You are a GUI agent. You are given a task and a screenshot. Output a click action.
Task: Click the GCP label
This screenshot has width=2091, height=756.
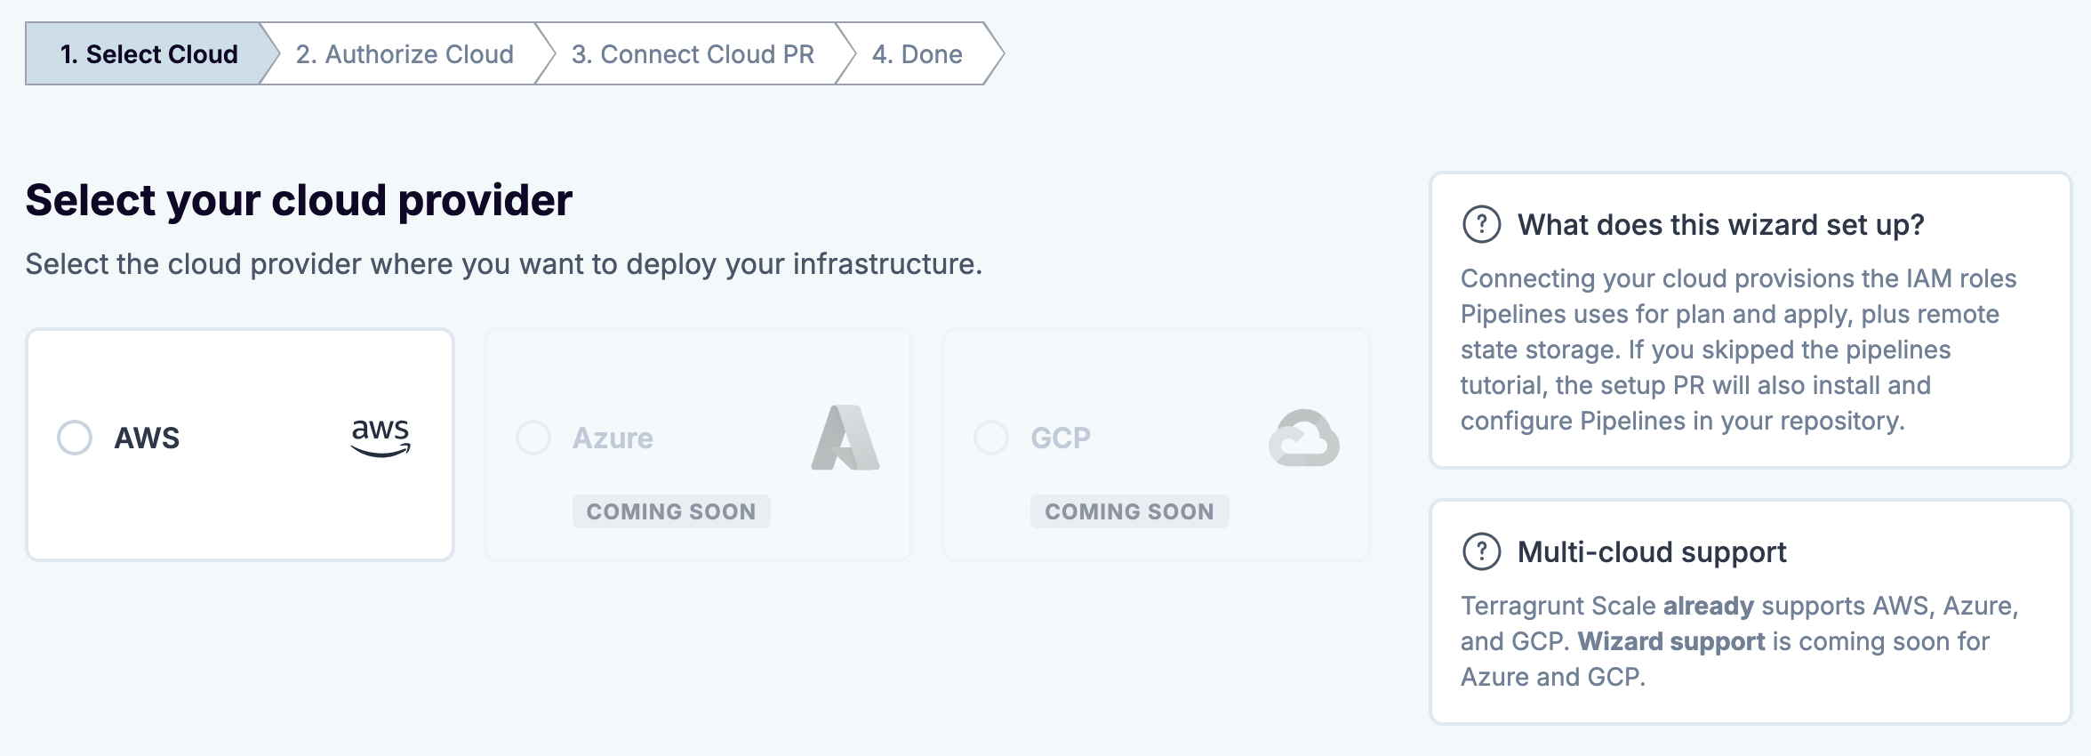tap(1061, 438)
